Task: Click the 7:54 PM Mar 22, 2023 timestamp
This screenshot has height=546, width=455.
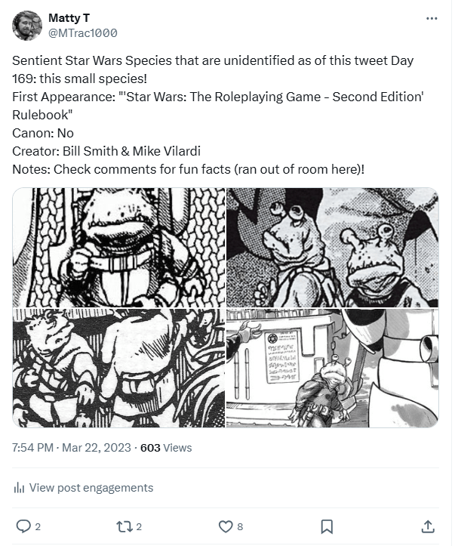Action: point(72,447)
